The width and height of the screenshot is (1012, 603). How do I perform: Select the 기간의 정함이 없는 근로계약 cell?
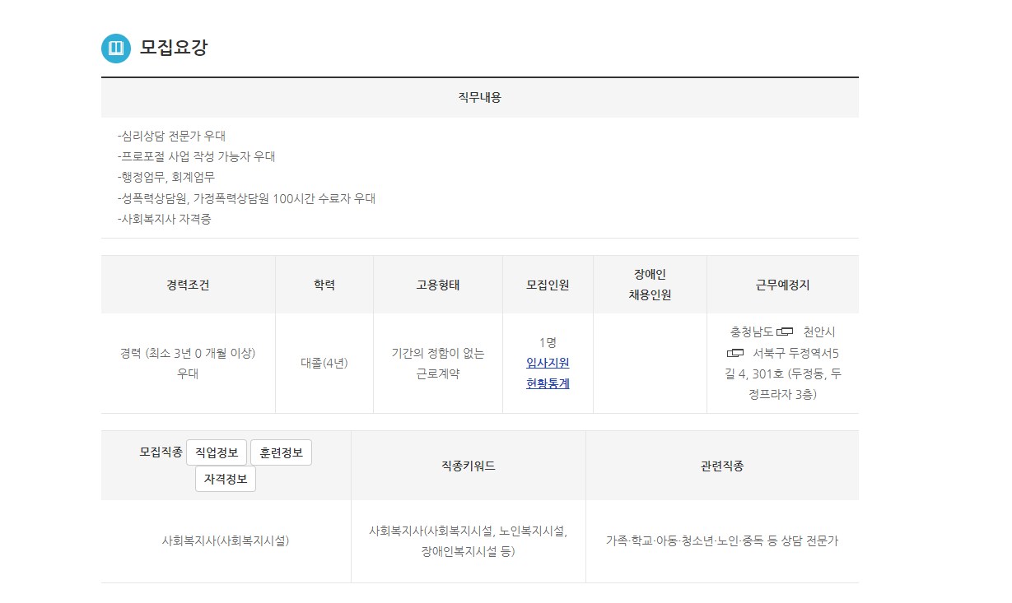pyautogui.click(x=438, y=363)
